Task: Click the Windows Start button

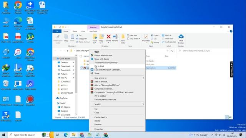Action: pyautogui.click(x=3, y=135)
